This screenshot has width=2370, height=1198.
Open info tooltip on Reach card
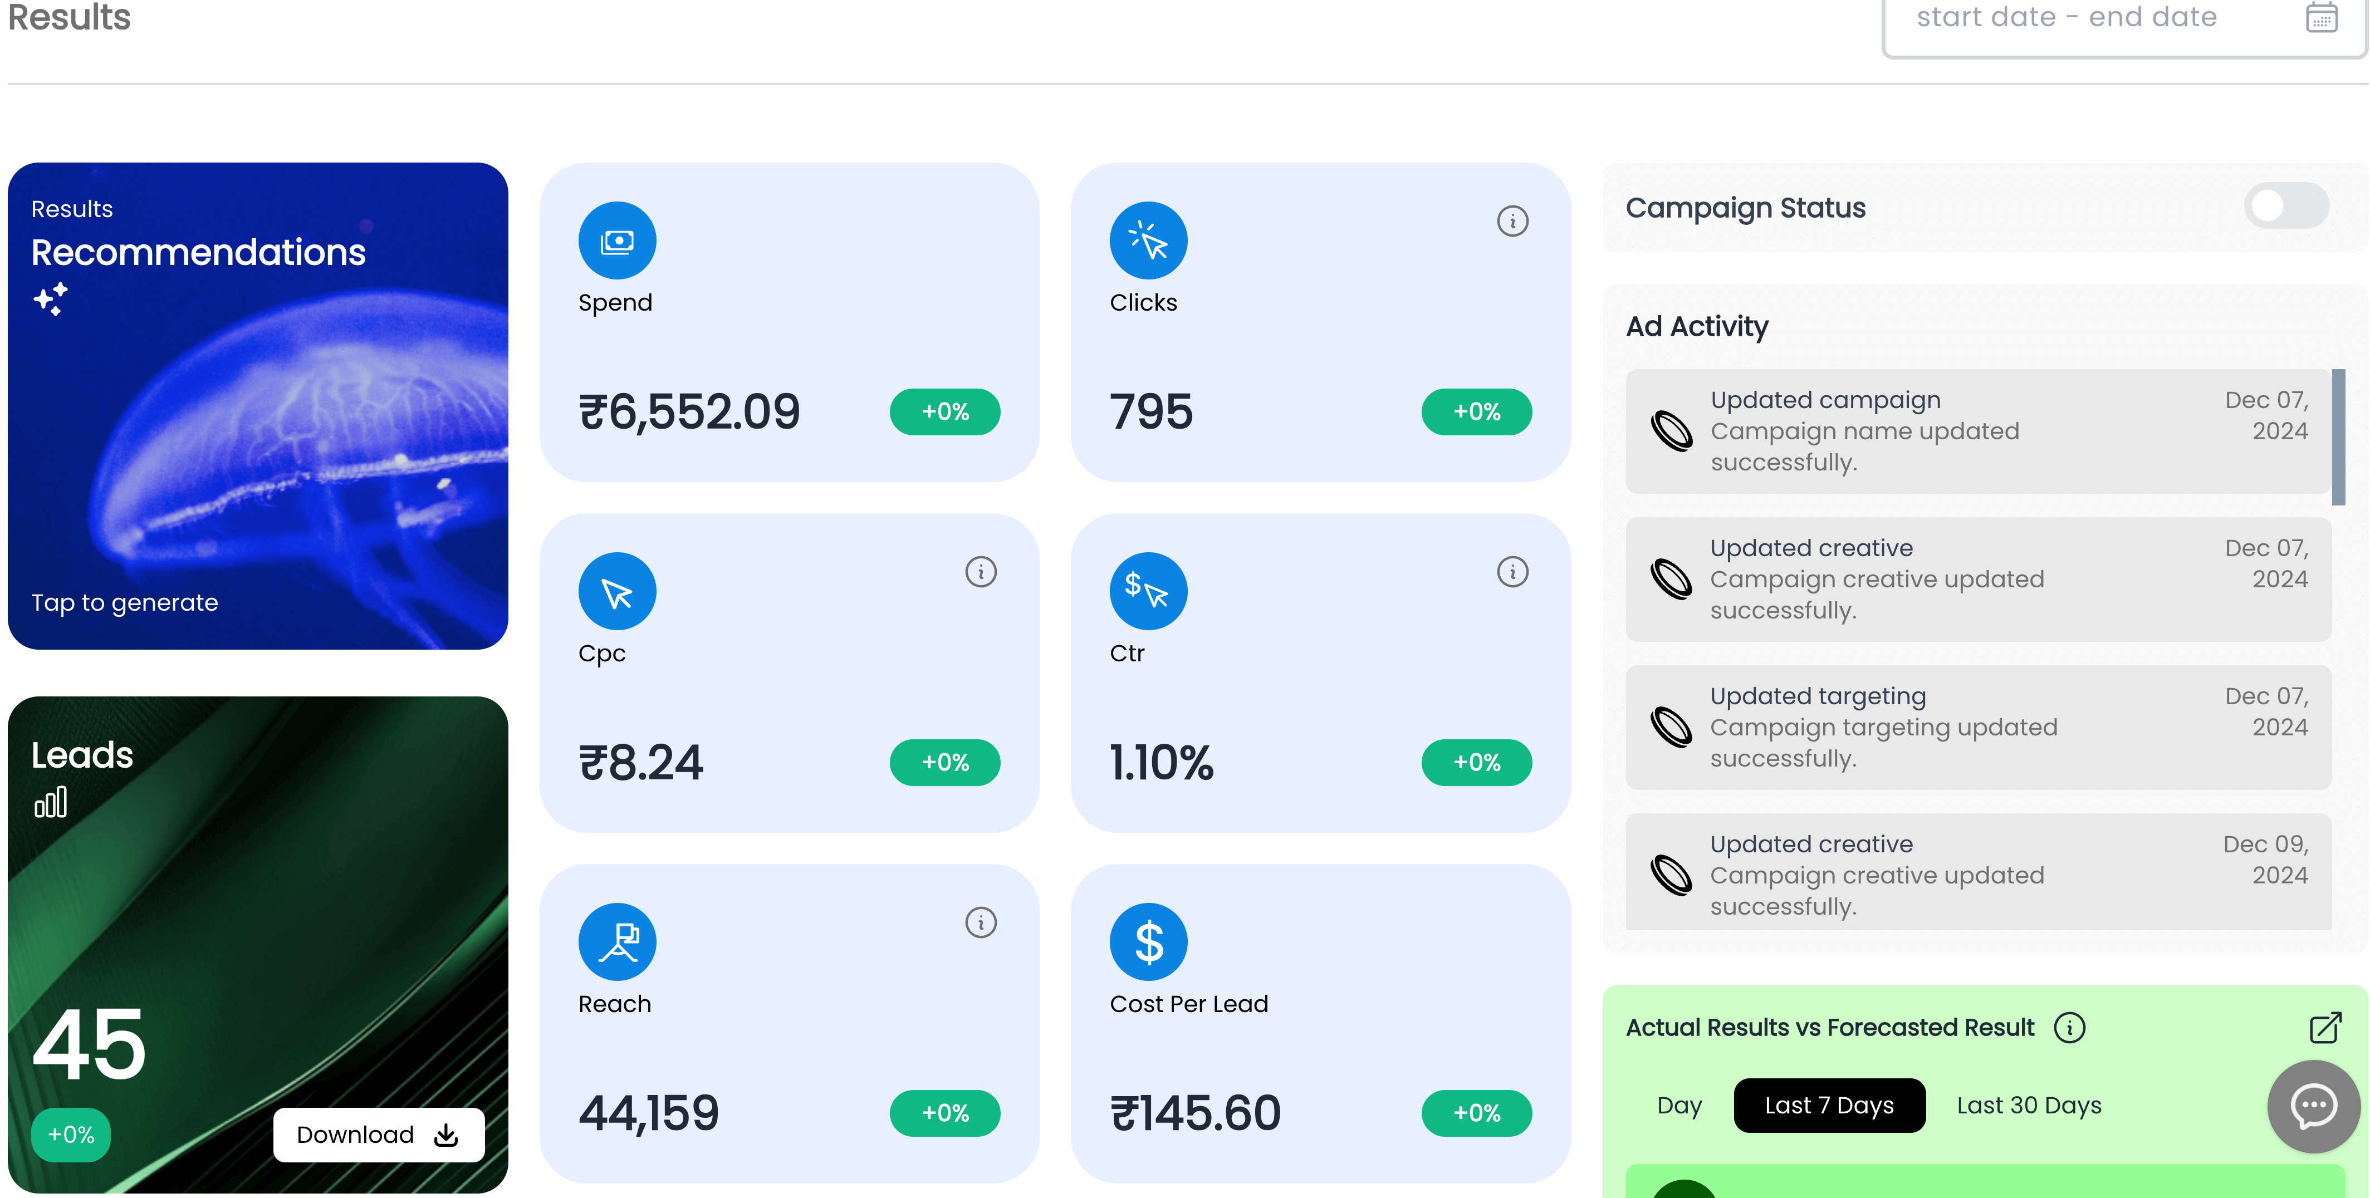coord(980,922)
